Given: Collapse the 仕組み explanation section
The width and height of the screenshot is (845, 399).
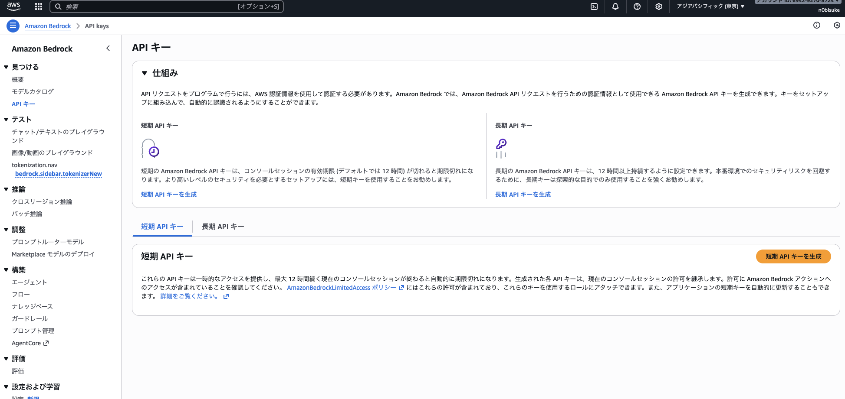Looking at the screenshot, I should [x=145, y=73].
